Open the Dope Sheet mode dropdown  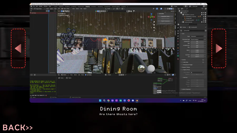coord(39,9)
